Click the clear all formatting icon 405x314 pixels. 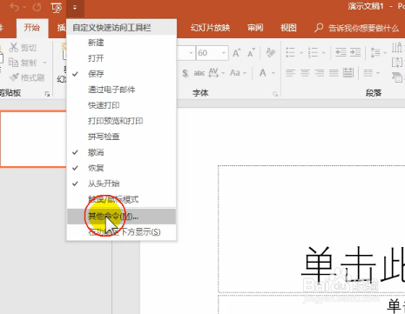point(271,53)
